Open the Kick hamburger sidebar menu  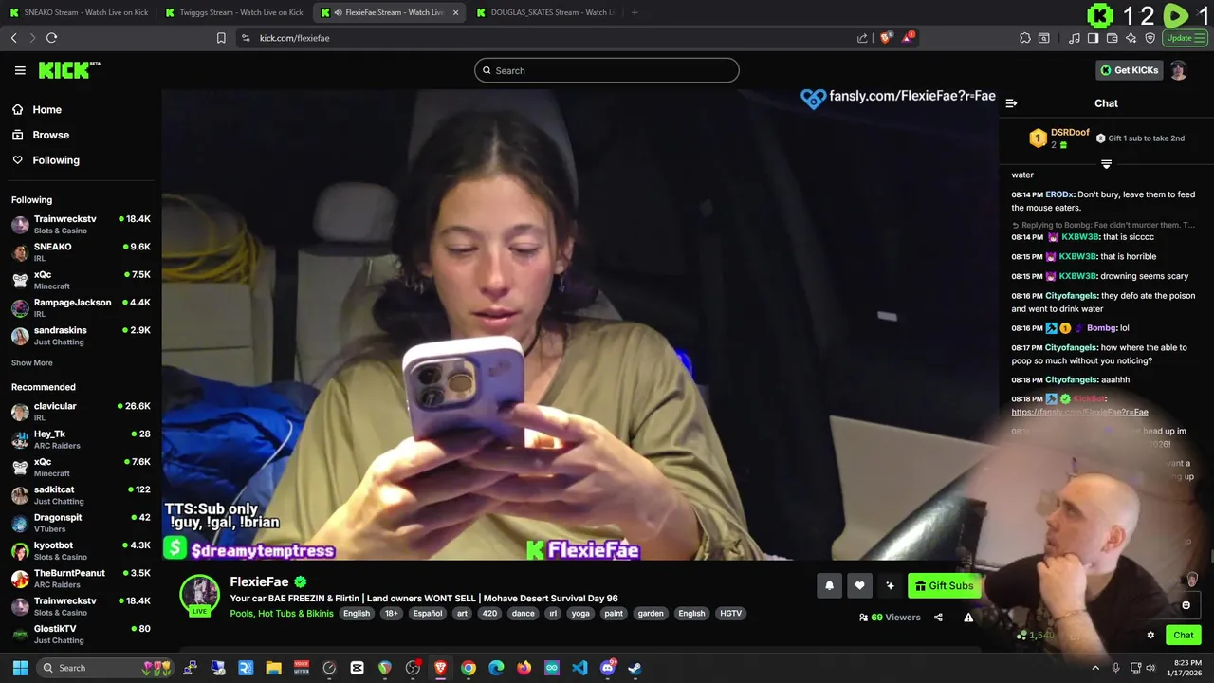click(20, 70)
